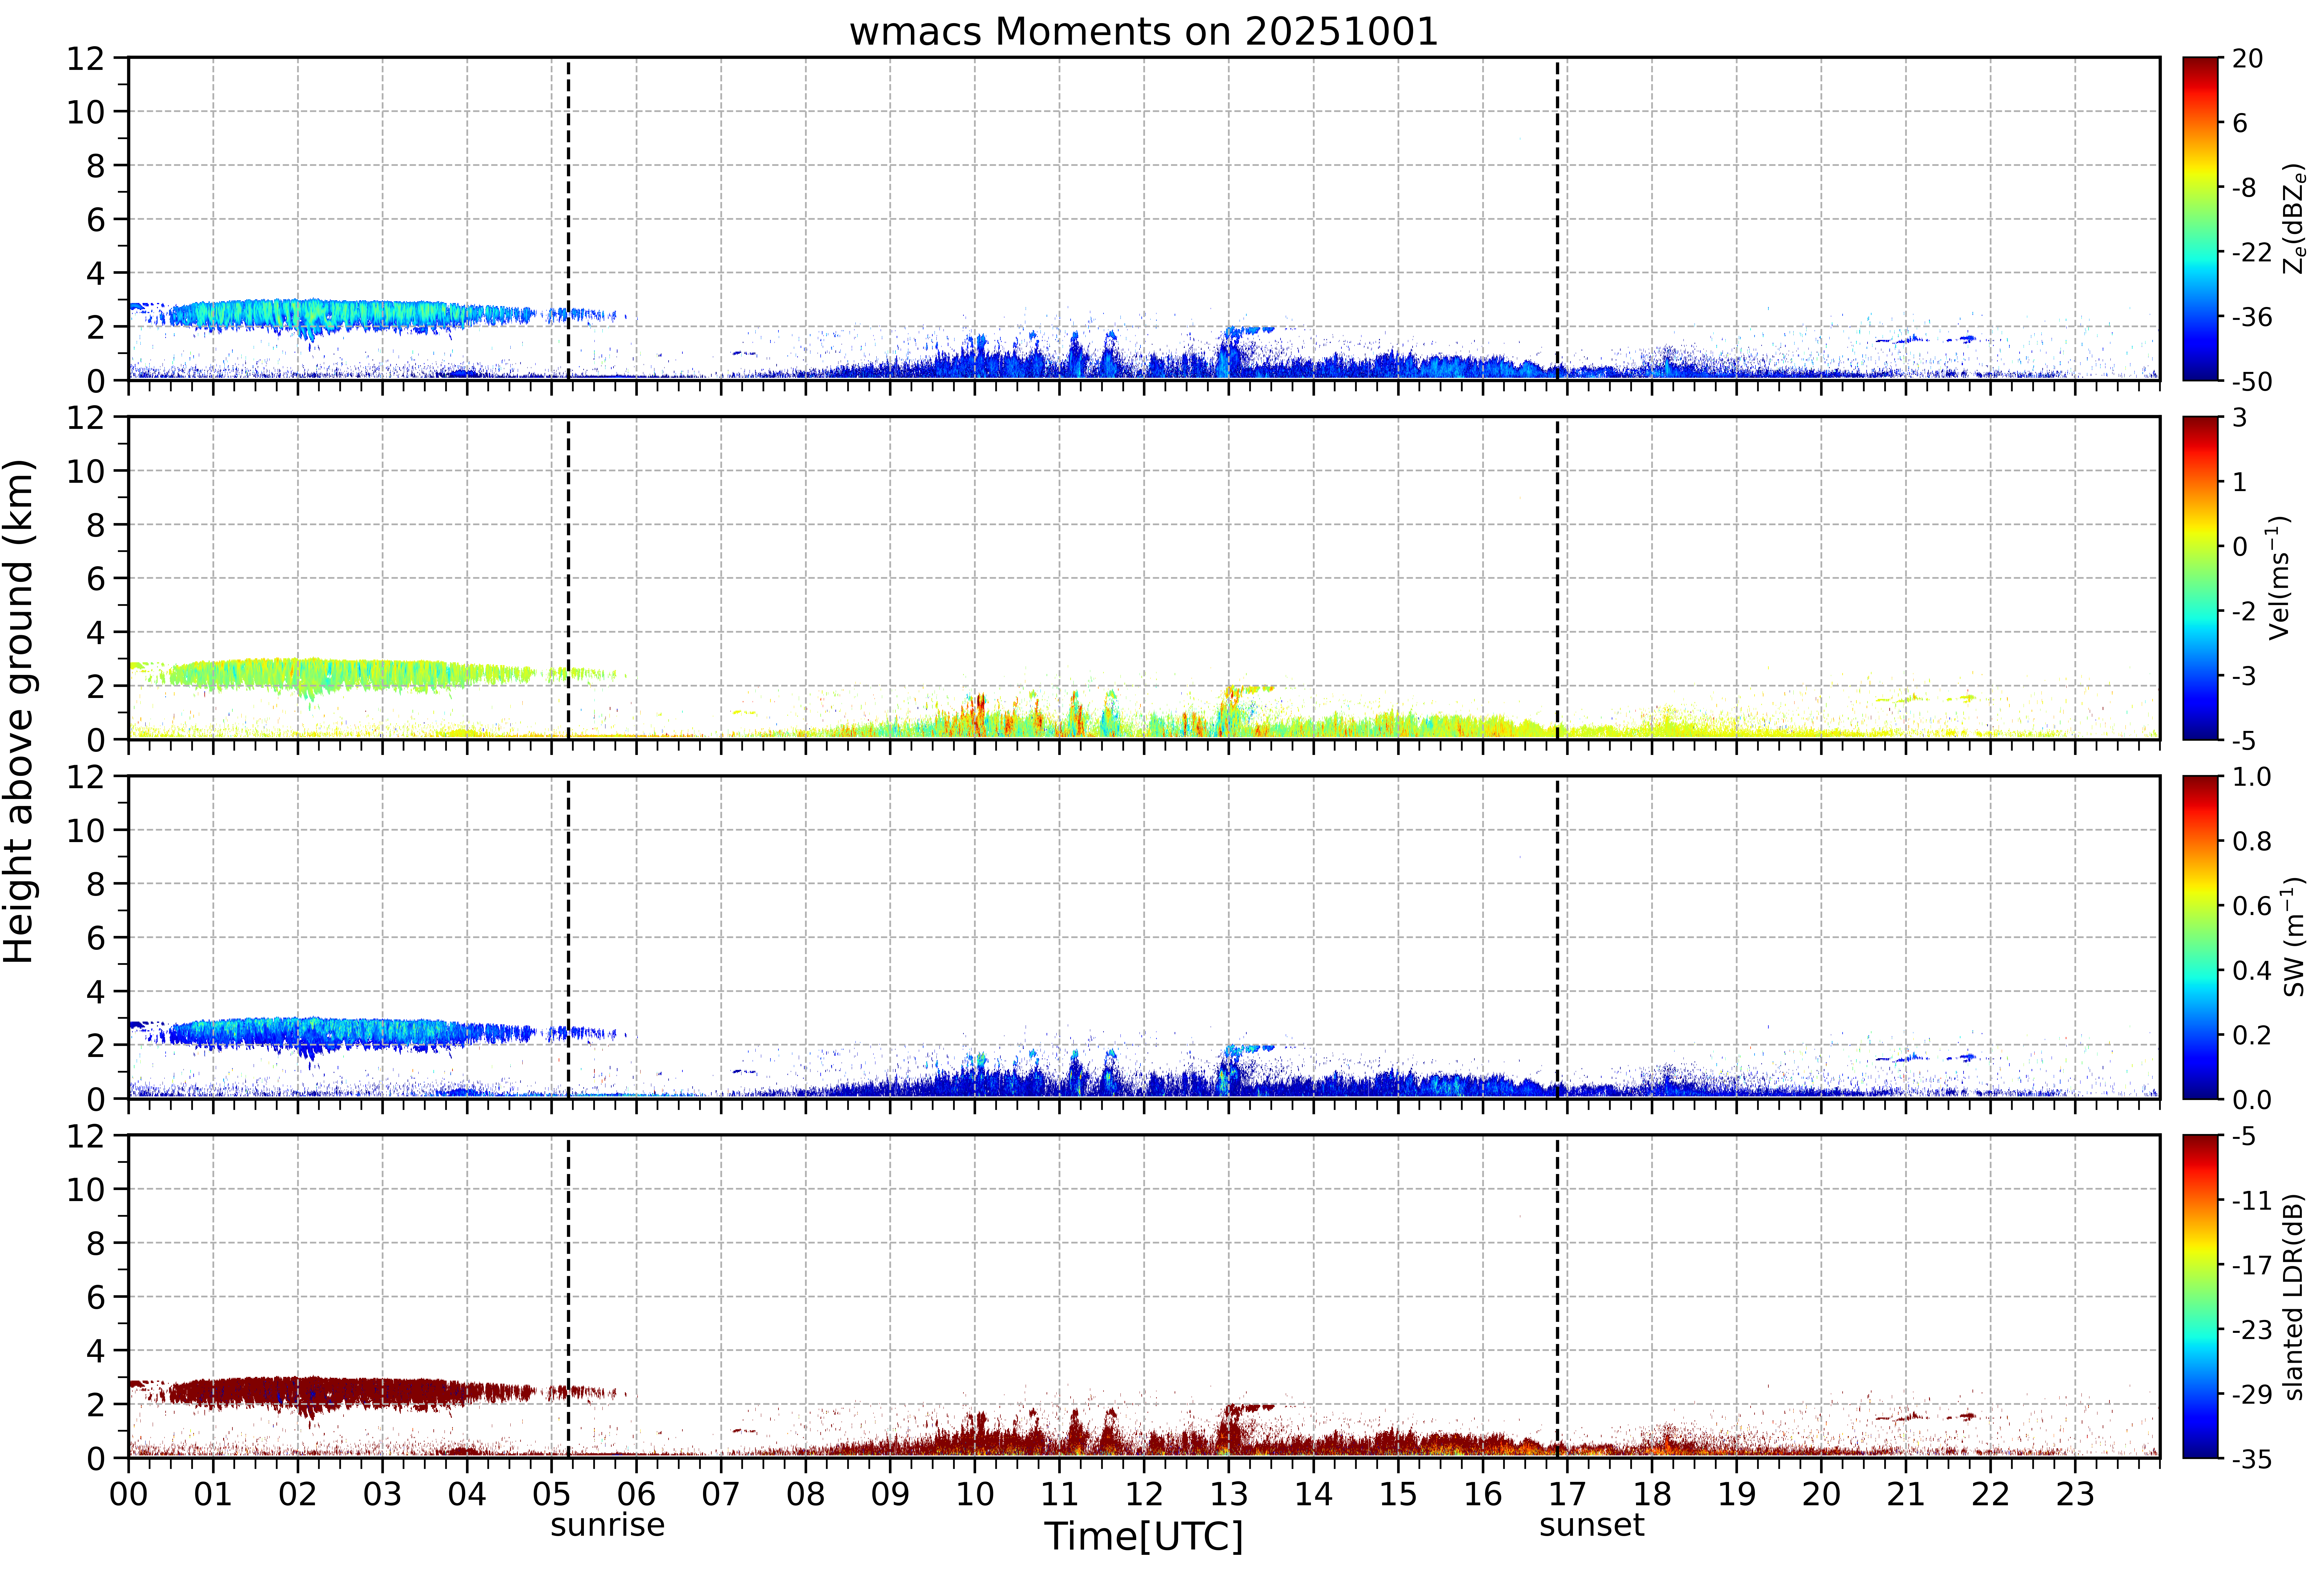Click the 18 hour tick label on the time axis
Viewport: 2324px width, 1573px height.
pos(1652,1494)
